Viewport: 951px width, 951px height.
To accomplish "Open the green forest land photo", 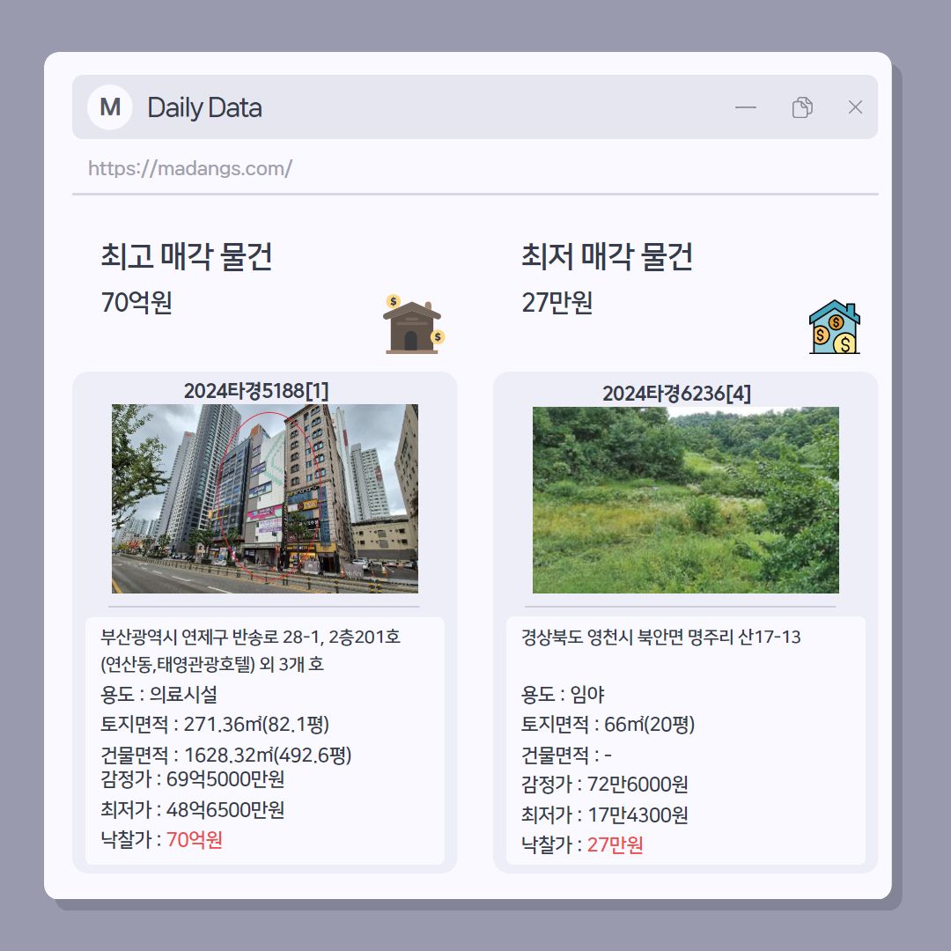I will point(686,500).
